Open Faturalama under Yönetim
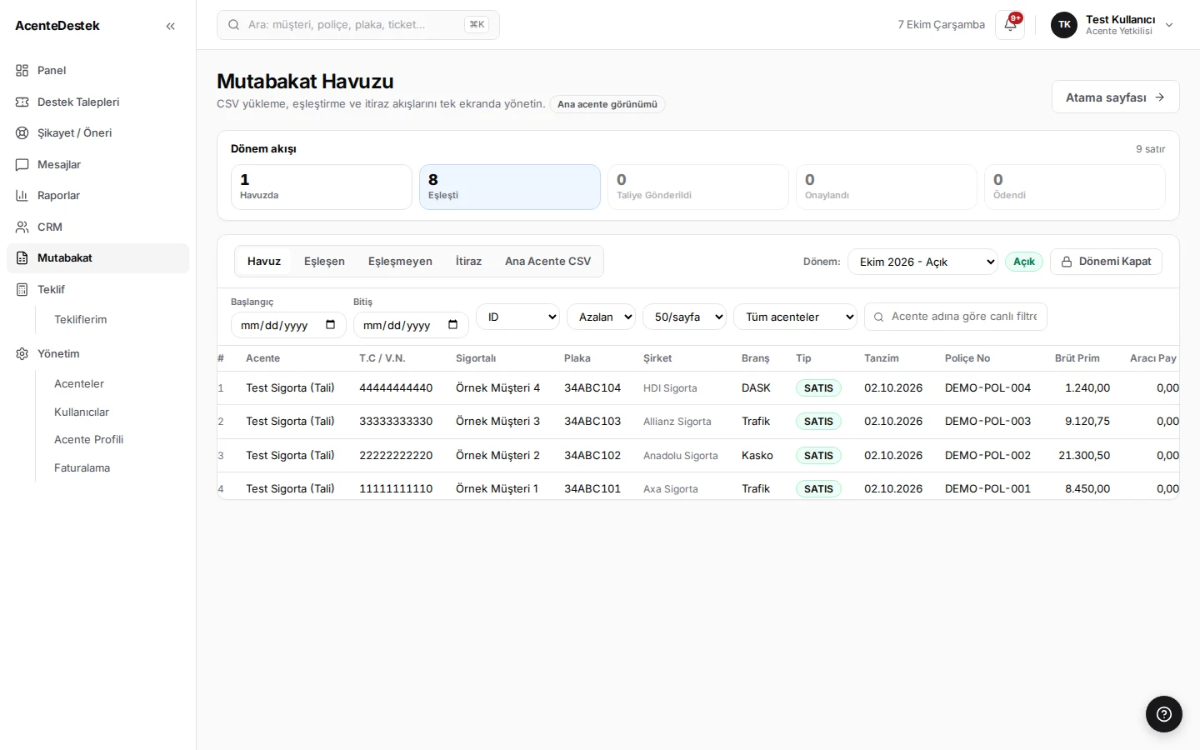This screenshot has width=1200, height=750. [x=82, y=467]
